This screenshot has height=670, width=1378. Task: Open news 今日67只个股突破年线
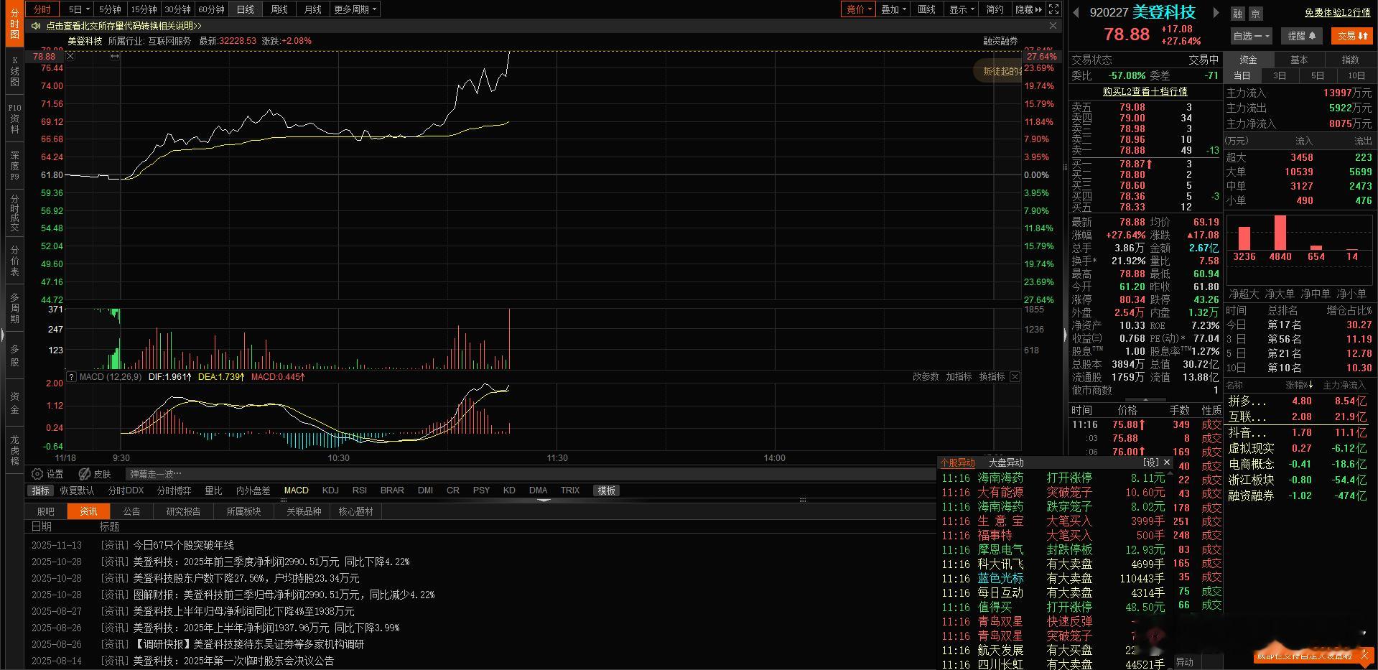point(183,545)
